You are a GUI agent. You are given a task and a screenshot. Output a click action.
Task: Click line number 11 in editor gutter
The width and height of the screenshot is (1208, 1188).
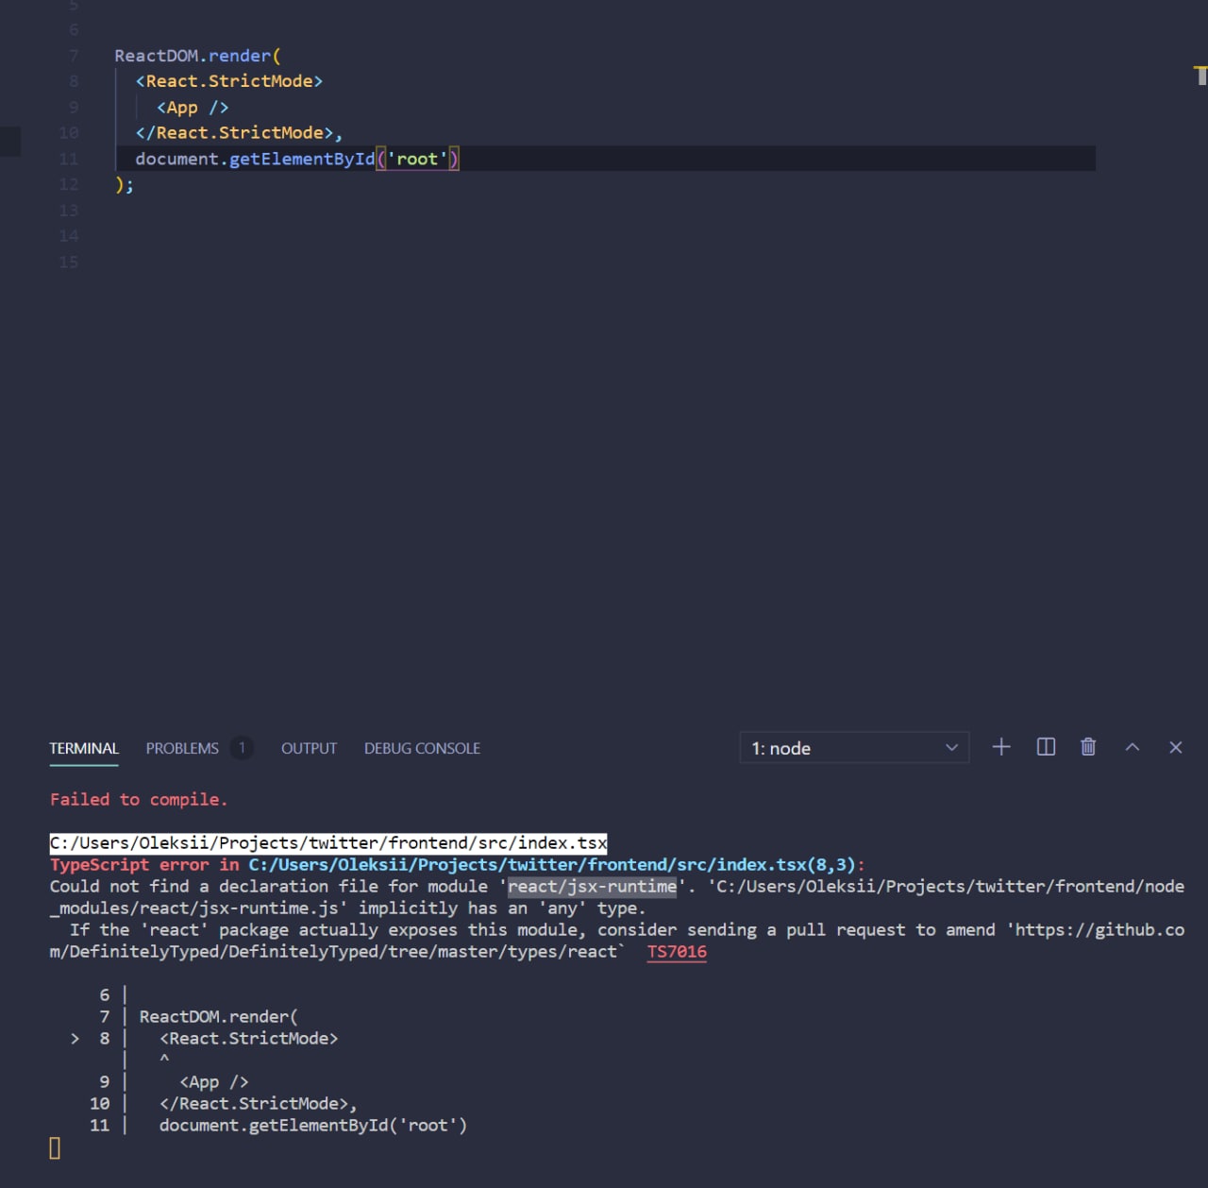pyautogui.click(x=69, y=159)
